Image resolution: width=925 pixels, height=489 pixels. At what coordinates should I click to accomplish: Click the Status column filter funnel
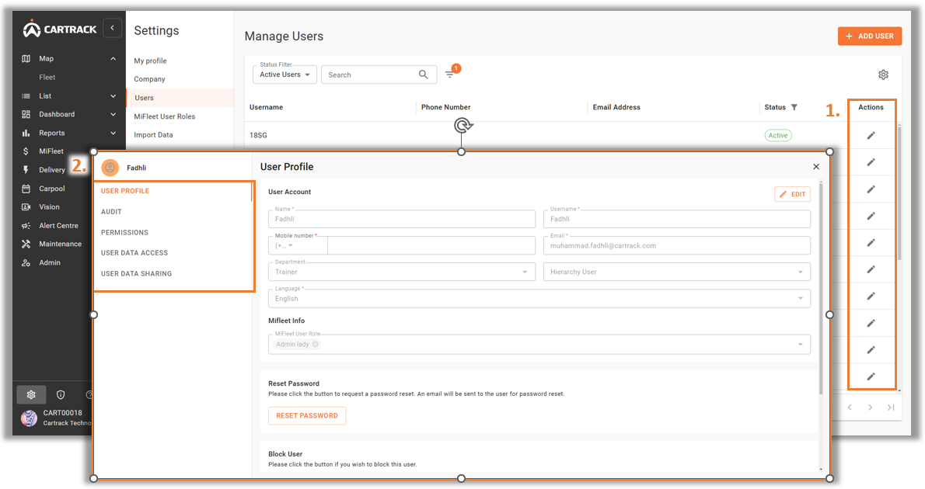pyautogui.click(x=794, y=107)
